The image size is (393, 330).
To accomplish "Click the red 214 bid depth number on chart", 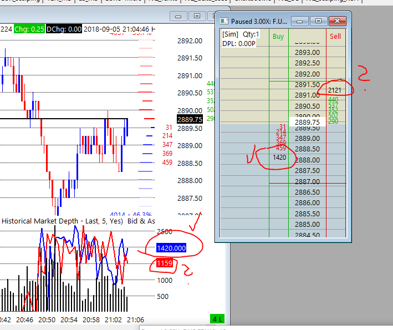I will pyautogui.click(x=167, y=136).
